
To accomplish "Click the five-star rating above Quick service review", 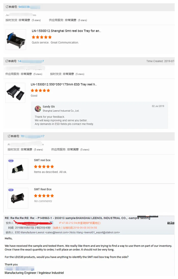I will pyautogui.click(x=42, y=37).
